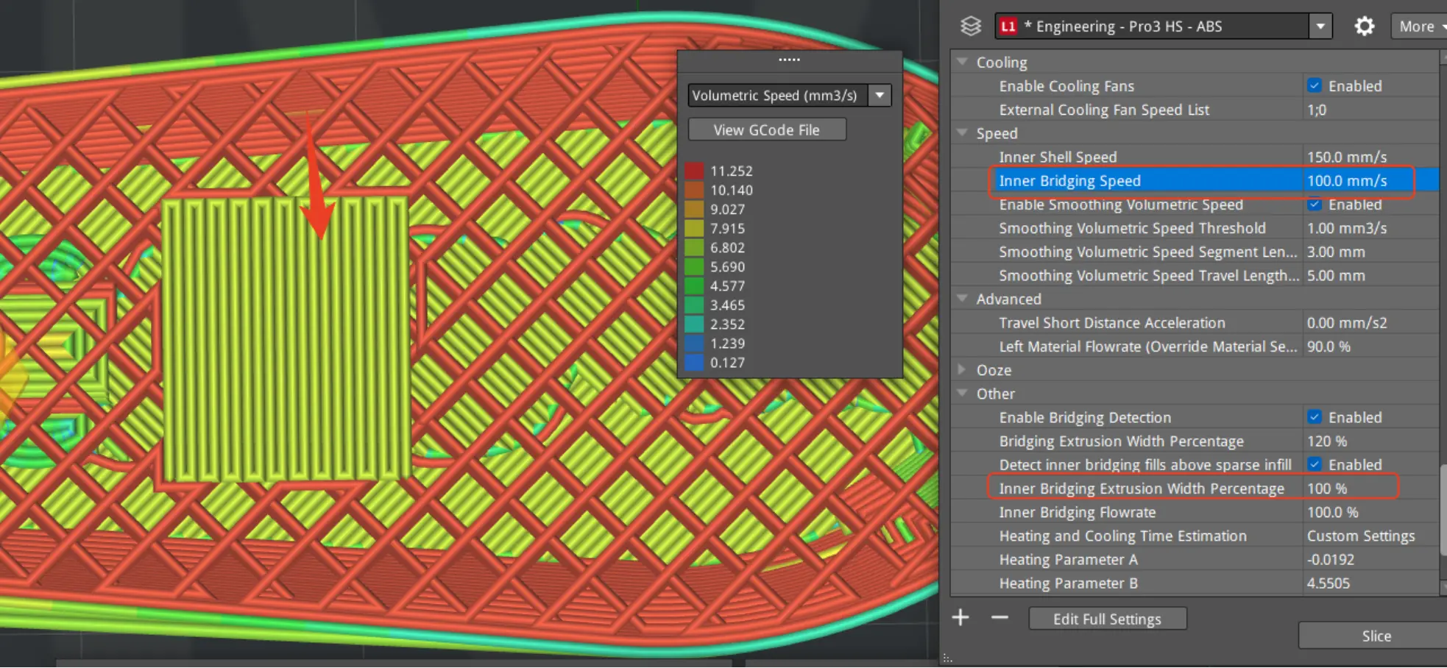The image size is (1447, 668).
Task: Collapse the Cooling section
Action: click(x=962, y=62)
